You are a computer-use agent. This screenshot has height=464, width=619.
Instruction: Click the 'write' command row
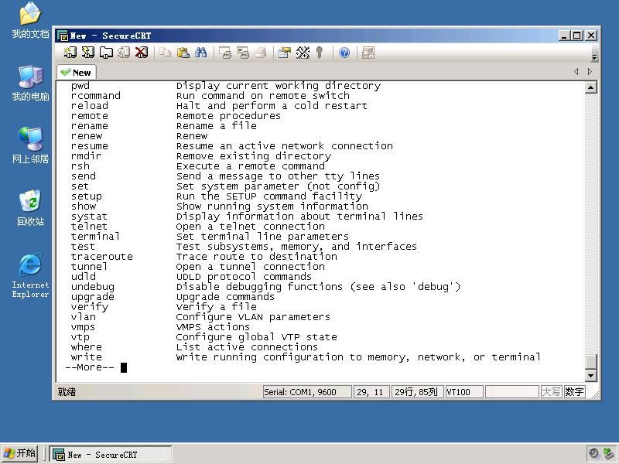click(x=306, y=357)
